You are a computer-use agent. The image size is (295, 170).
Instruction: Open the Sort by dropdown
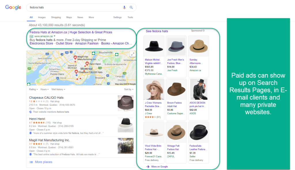129,89
